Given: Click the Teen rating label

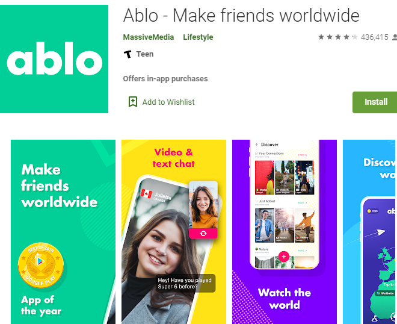Looking at the screenshot, I should click(145, 54).
